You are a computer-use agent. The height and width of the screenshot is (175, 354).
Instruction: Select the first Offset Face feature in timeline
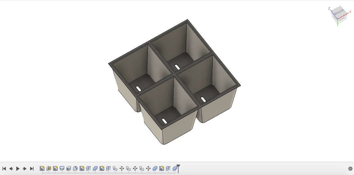(95, 168)
